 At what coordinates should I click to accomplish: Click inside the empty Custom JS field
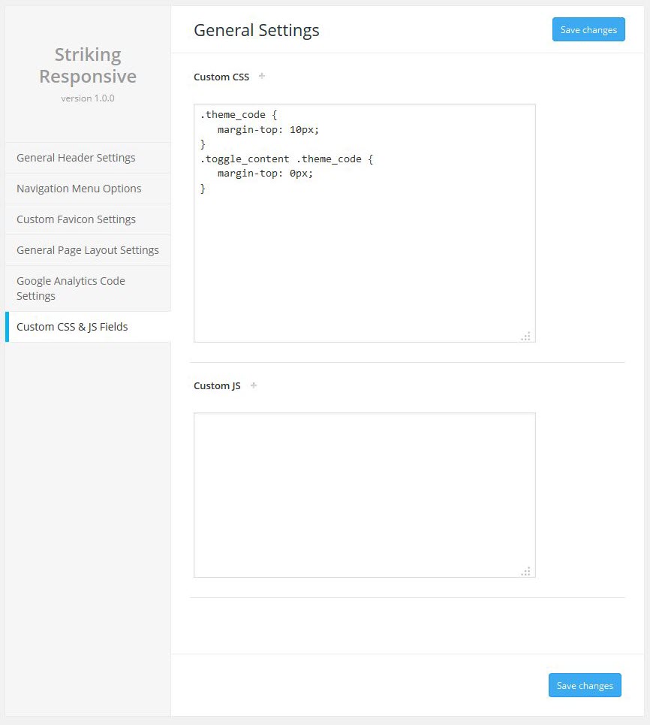364,494
